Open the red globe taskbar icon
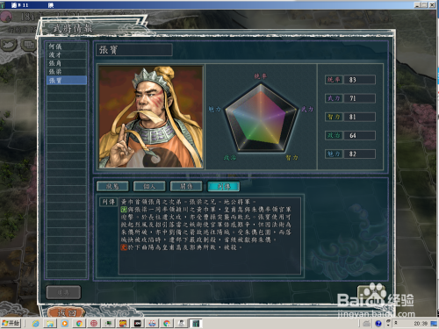Viewport: 439px width, 329px height. coord(94,324)
